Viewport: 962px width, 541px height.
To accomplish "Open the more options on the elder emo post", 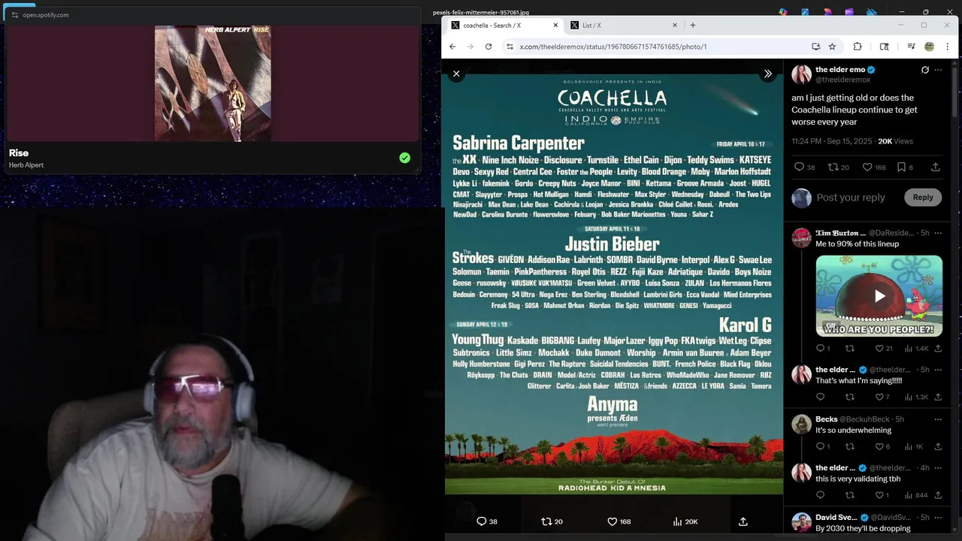I will 938,70.
